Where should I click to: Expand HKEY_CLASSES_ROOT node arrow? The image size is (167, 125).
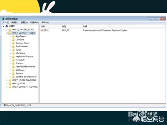(x=7, y=30)
